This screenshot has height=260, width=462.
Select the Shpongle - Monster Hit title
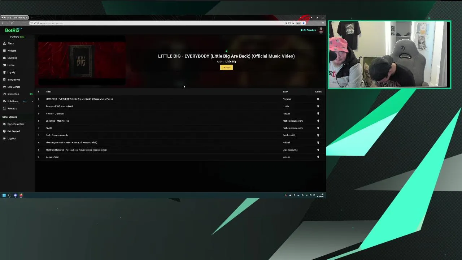click(x=57, y=121)
